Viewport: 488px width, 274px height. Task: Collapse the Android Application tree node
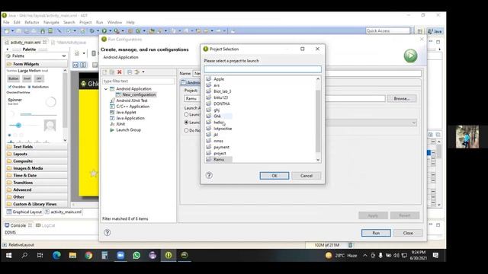(106, 89)
